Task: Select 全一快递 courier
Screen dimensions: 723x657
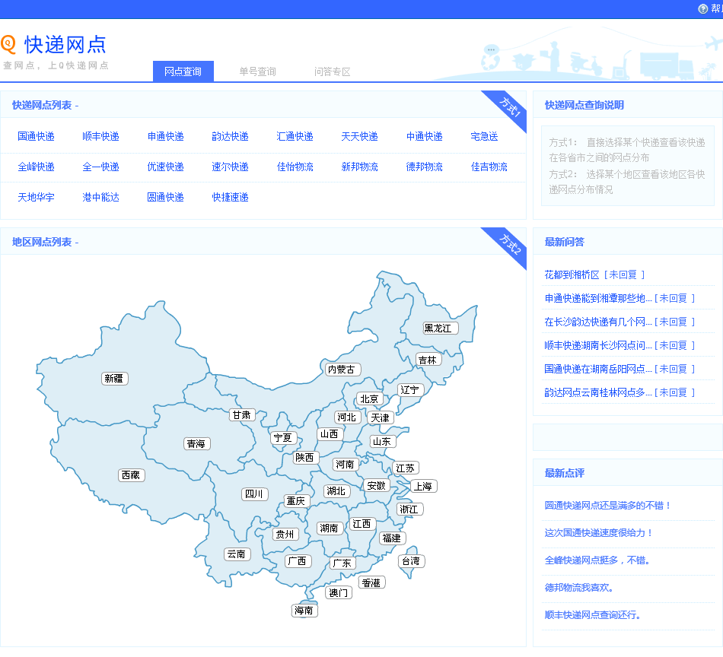Action: click(100, 167)
